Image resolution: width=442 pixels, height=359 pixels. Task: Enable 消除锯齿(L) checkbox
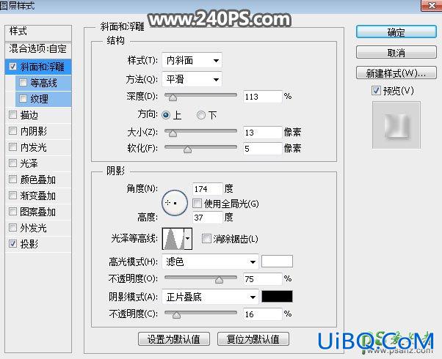coord(206,239)
